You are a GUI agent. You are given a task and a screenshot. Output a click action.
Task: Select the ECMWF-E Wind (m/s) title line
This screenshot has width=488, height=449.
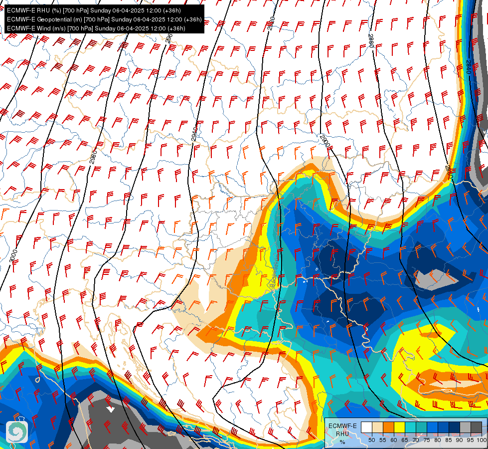coord(96,28)
